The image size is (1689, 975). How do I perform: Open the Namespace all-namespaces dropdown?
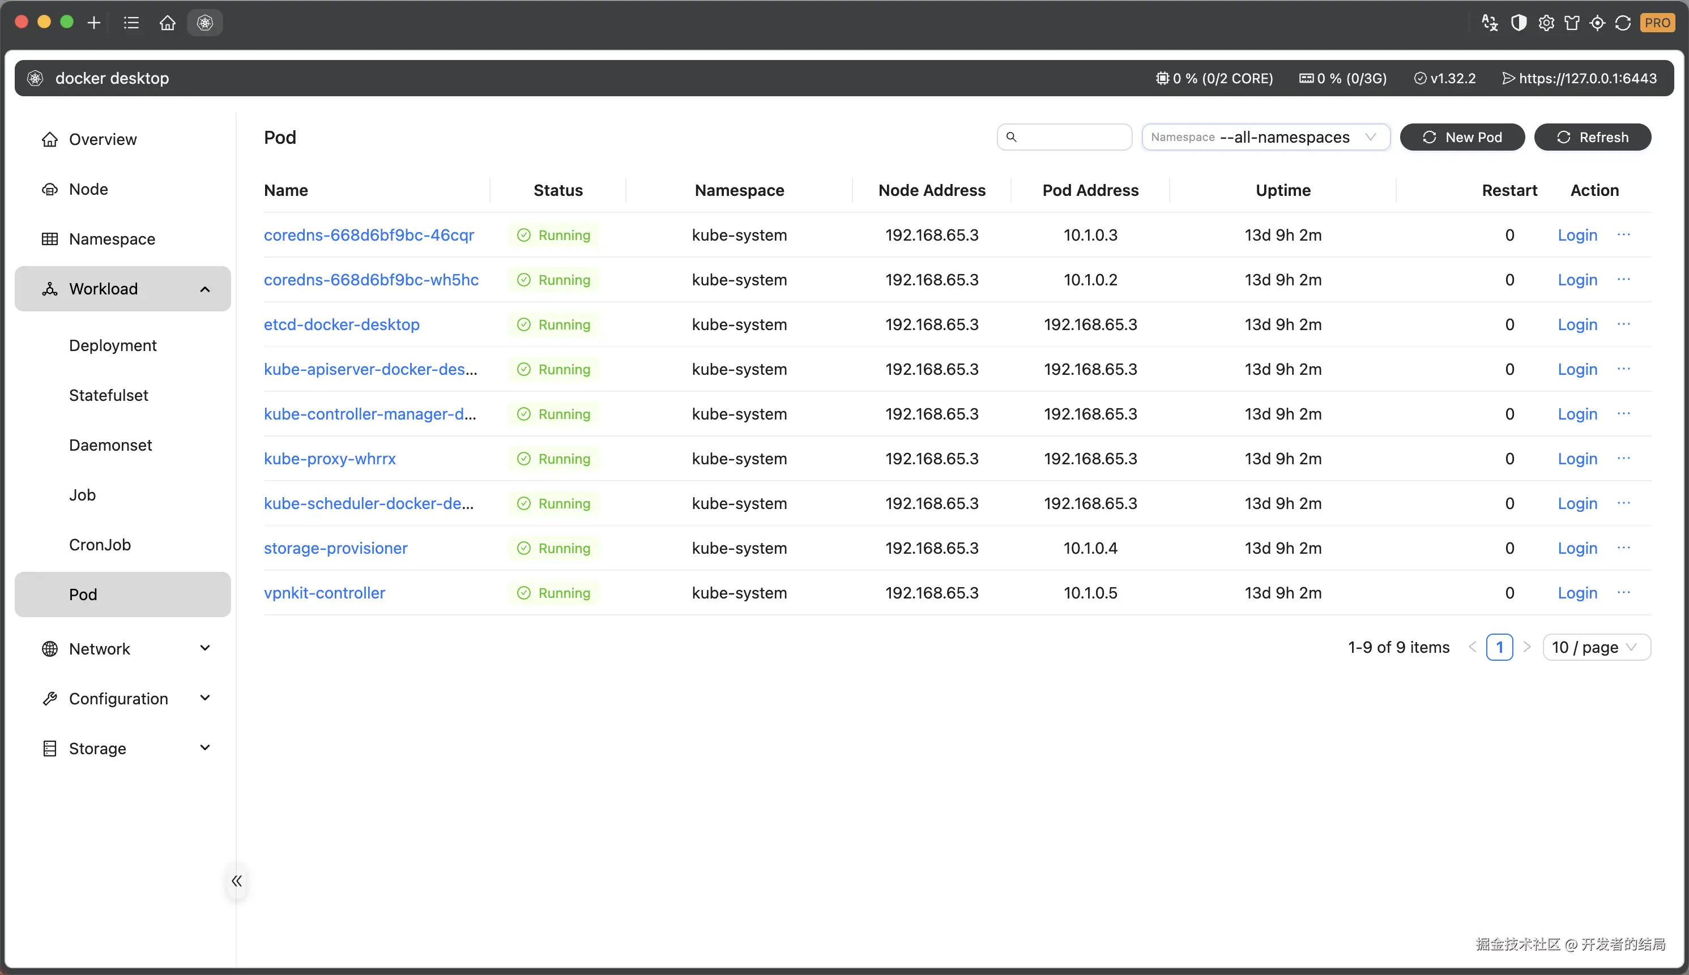1265,137
